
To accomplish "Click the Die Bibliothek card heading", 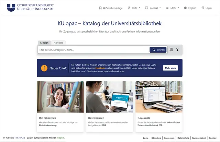I will pyautogui.click(x=47, y=118).
